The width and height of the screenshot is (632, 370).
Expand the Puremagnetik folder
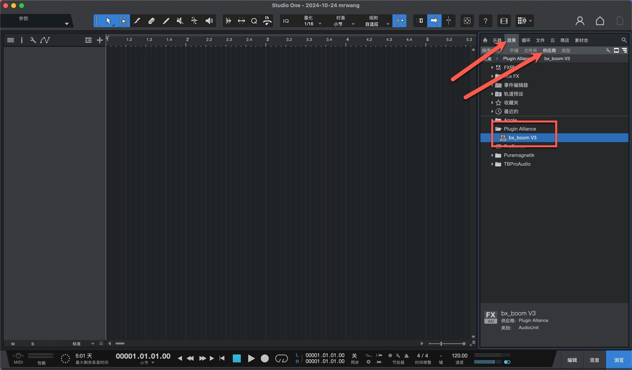pyautogui.click(x=492, y=155)
